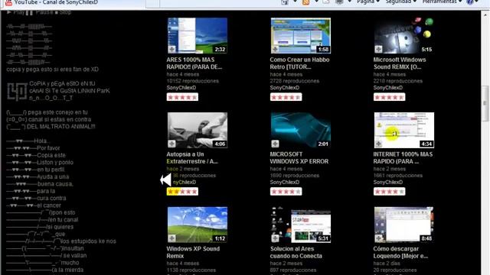Add MICROSOFT WINDOWS XP ERROR to queue
The width and height of the screenshot is (490, 275).
point(275,144)
